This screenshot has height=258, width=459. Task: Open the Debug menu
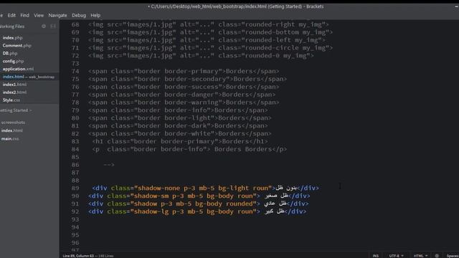pyautogui.click(x=79, y=15)
